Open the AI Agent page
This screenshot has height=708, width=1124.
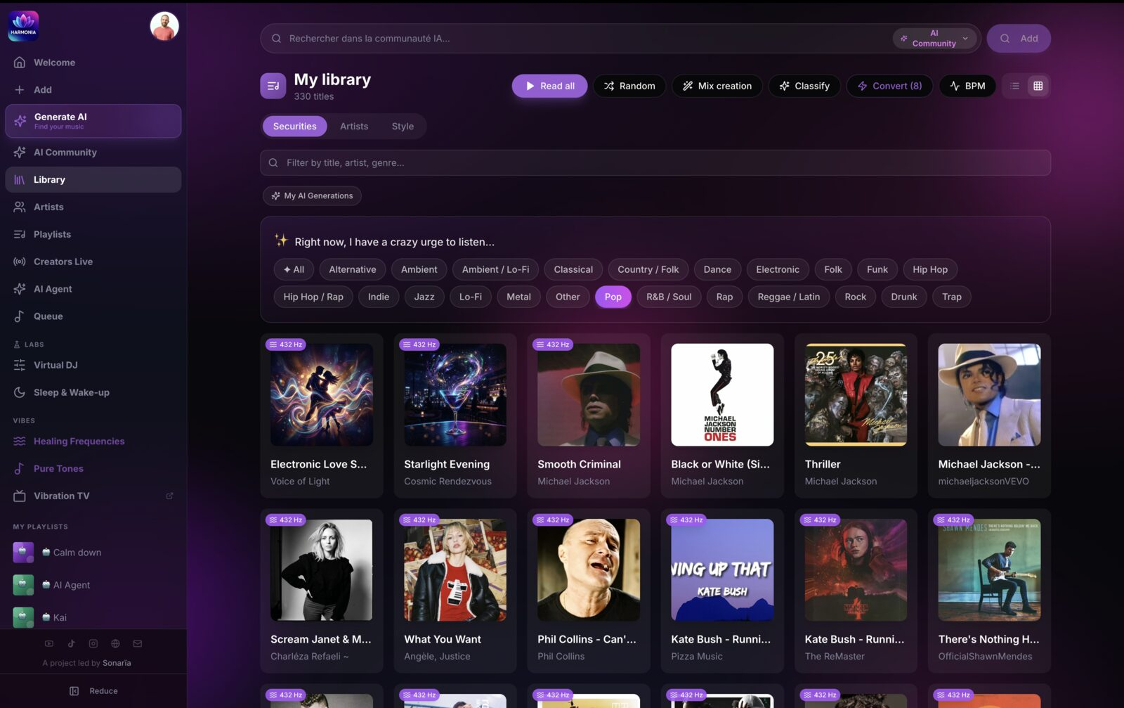click(x=93, y=290)
